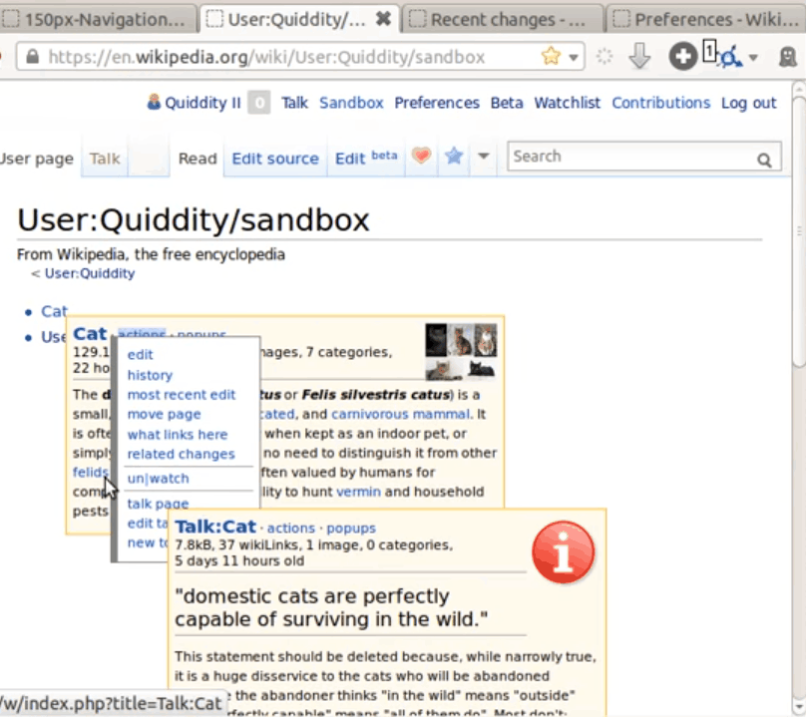Open the Edit source tab
Viewport: 806px width, 717px height.
click(274, 158)
